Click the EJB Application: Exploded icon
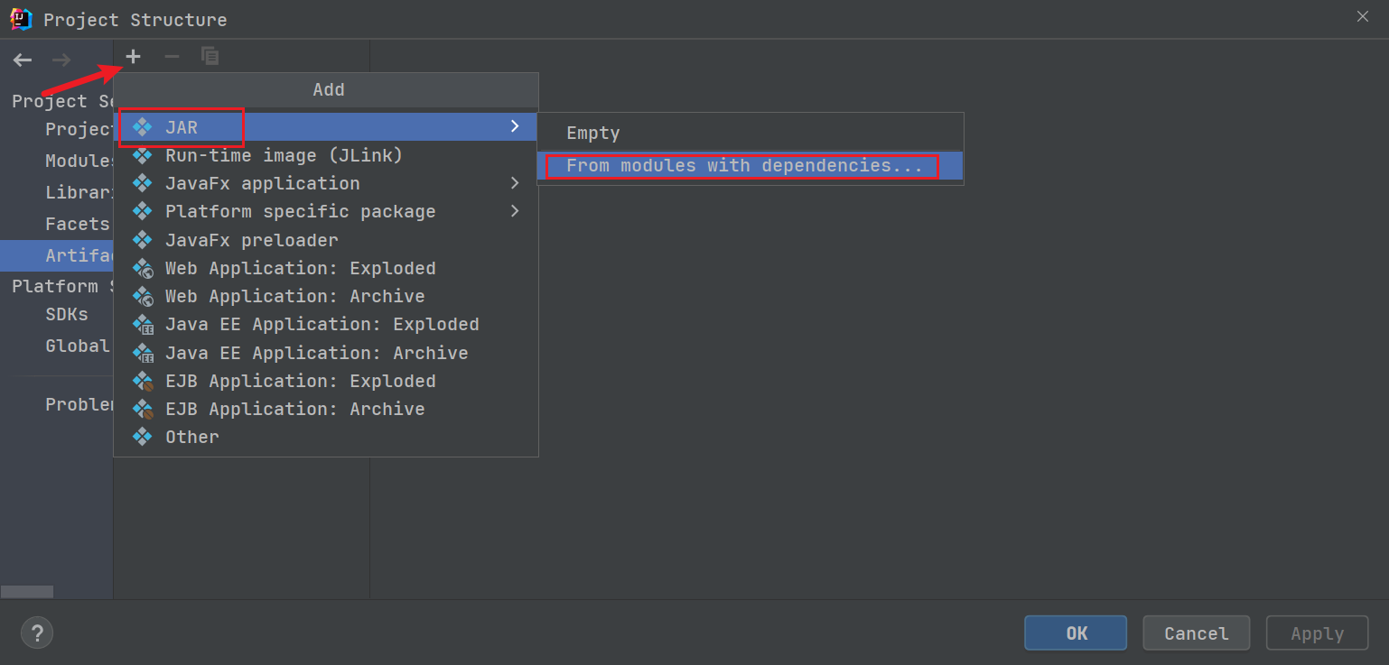Viewport: 1389px width, 665px height. (x=143, y=381)
